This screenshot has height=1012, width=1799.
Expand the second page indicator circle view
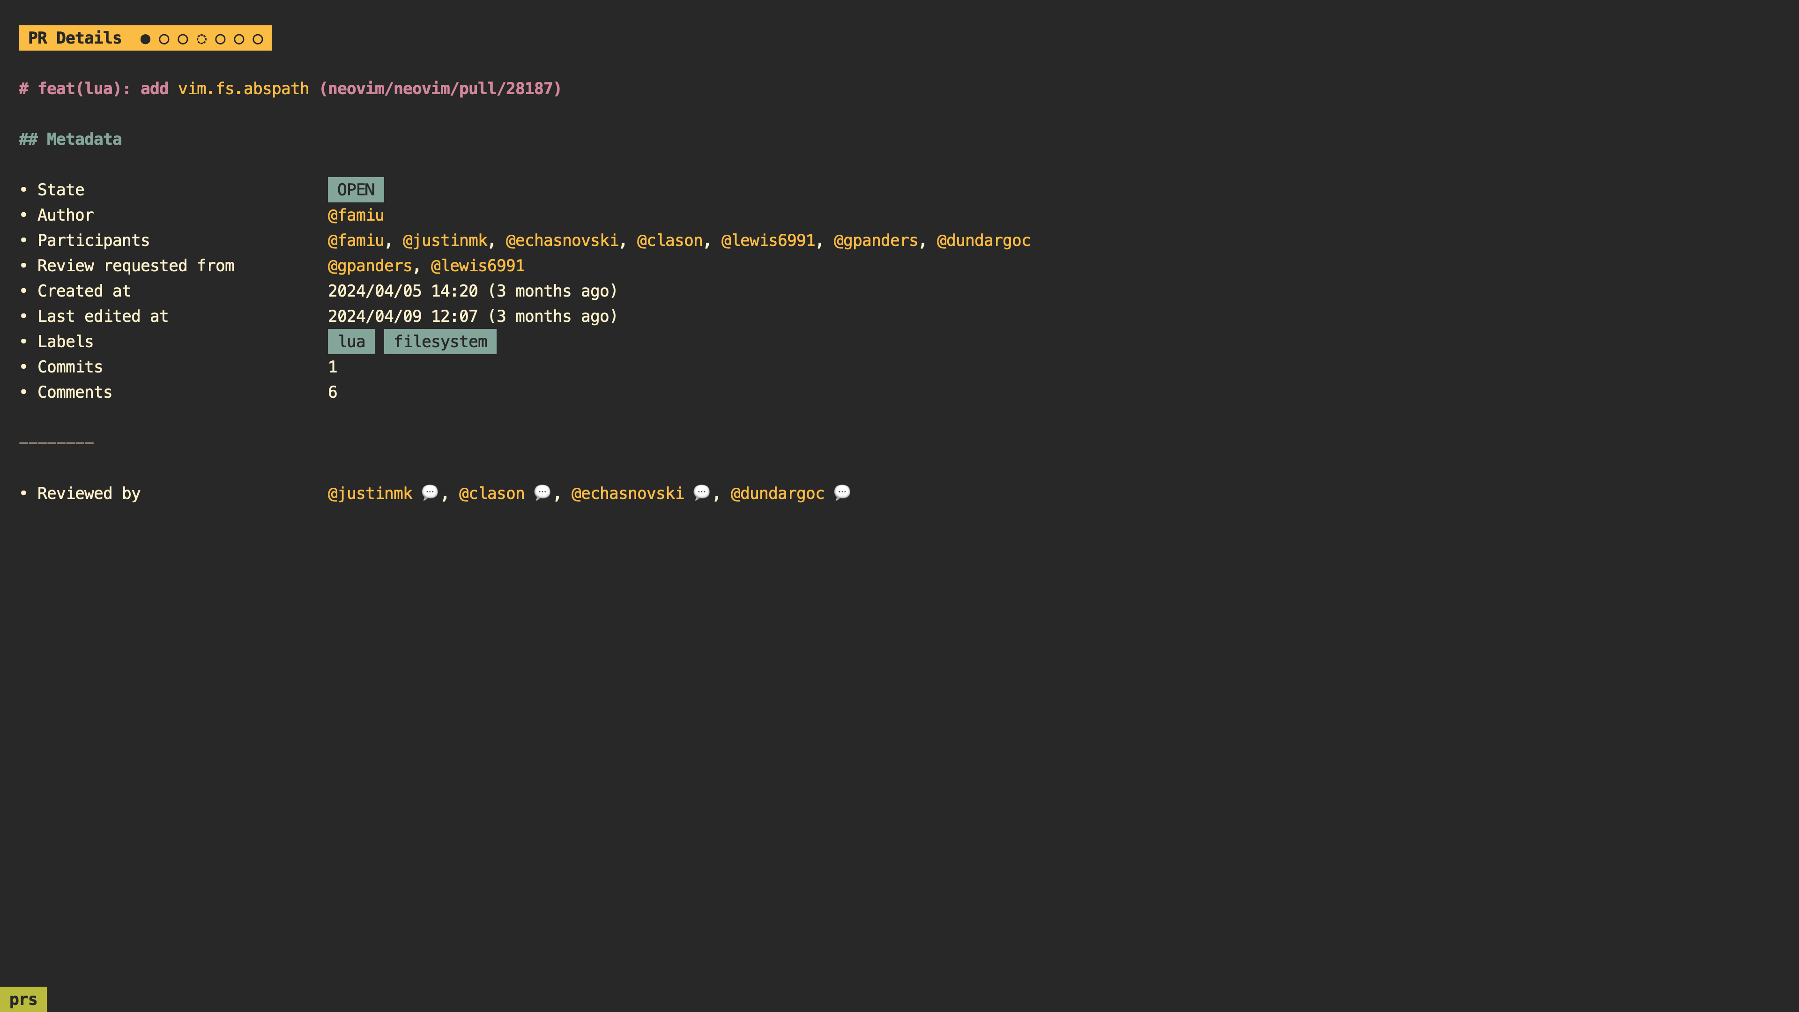coord(164,38)
